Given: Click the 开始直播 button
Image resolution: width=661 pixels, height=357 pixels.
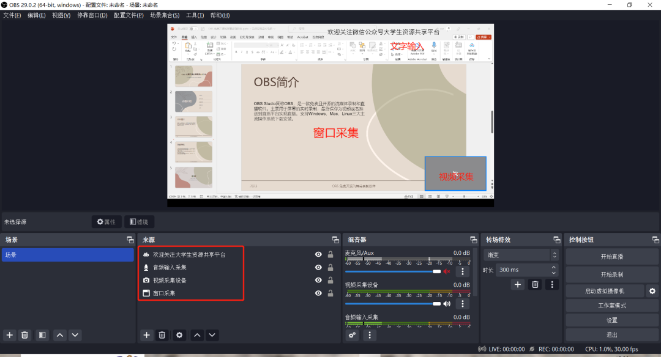Looking at the screenshot, I should click(611, 257).
